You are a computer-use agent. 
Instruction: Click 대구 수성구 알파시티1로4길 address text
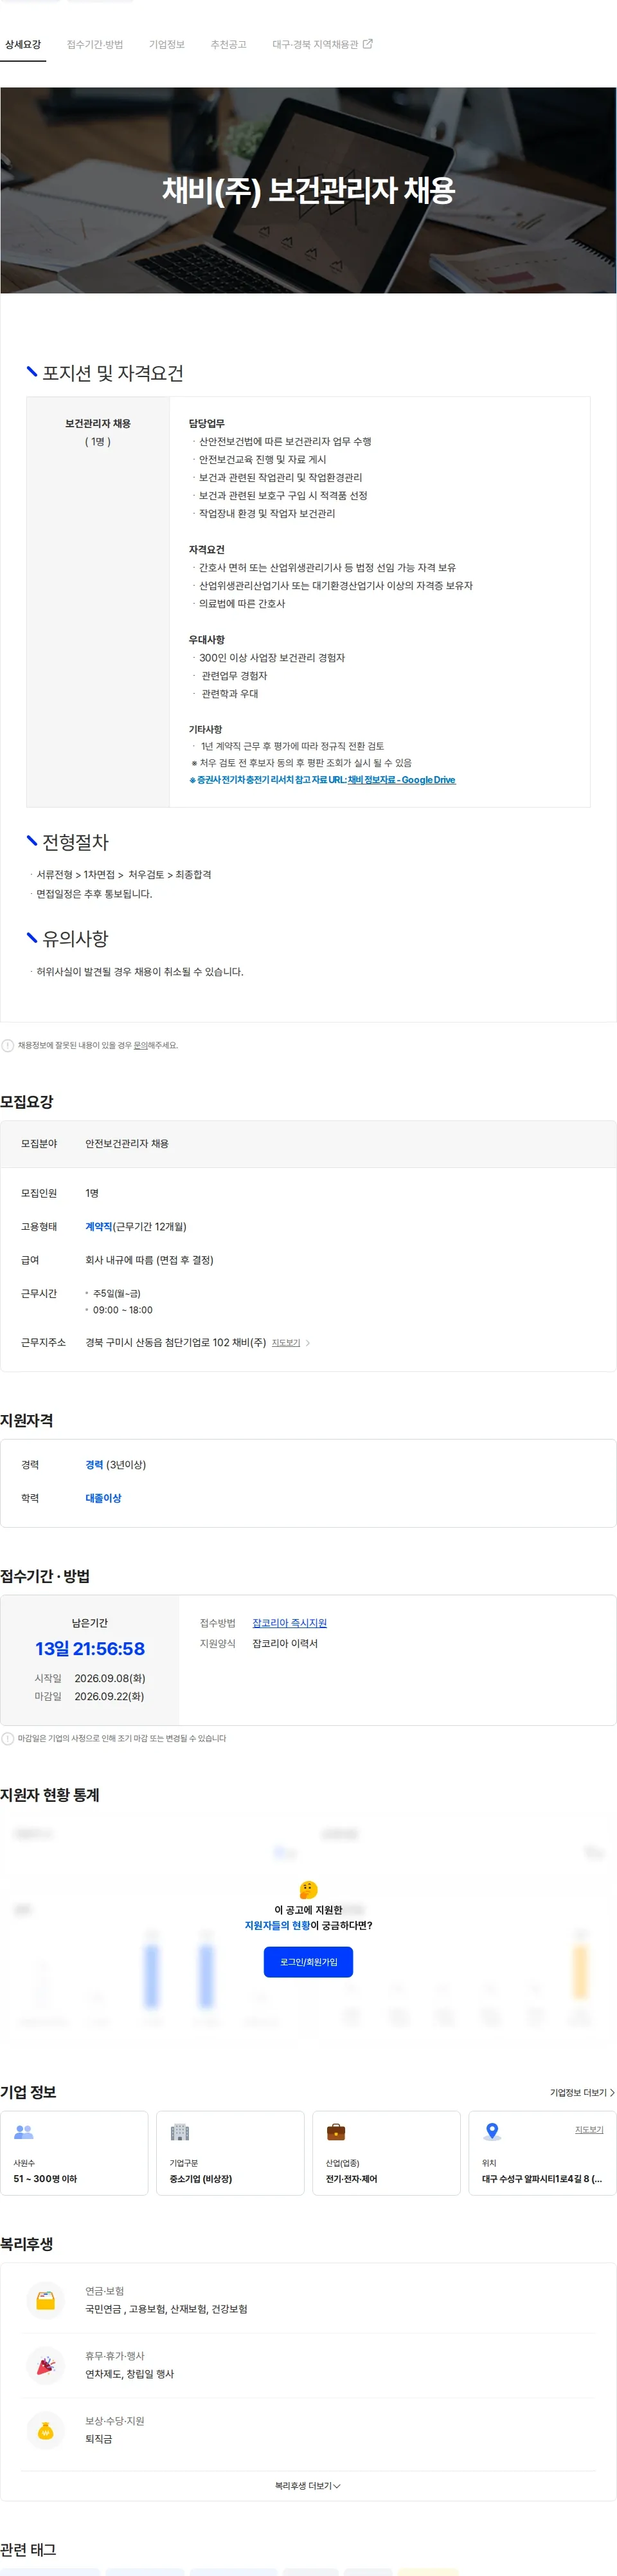542,2179
